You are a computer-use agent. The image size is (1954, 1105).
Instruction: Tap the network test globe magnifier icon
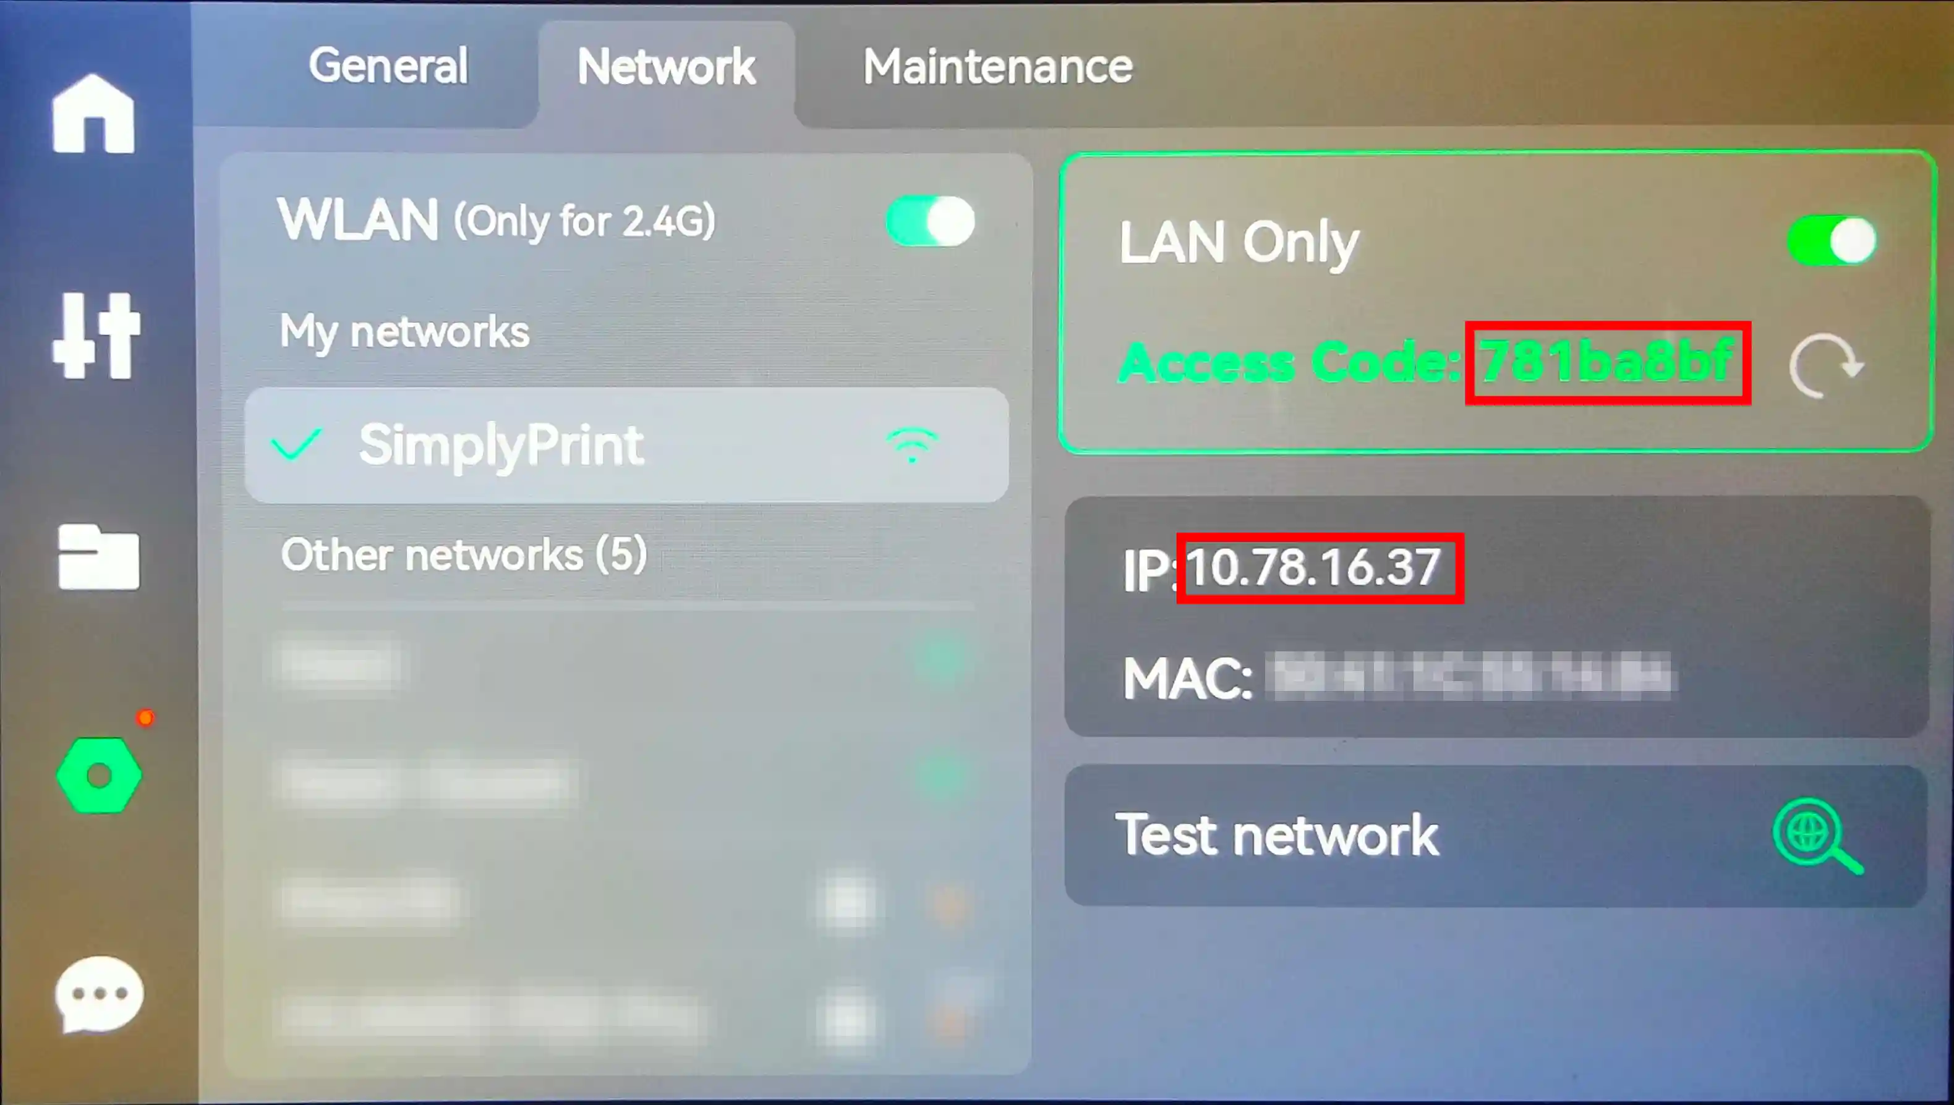pos(1817,836)
